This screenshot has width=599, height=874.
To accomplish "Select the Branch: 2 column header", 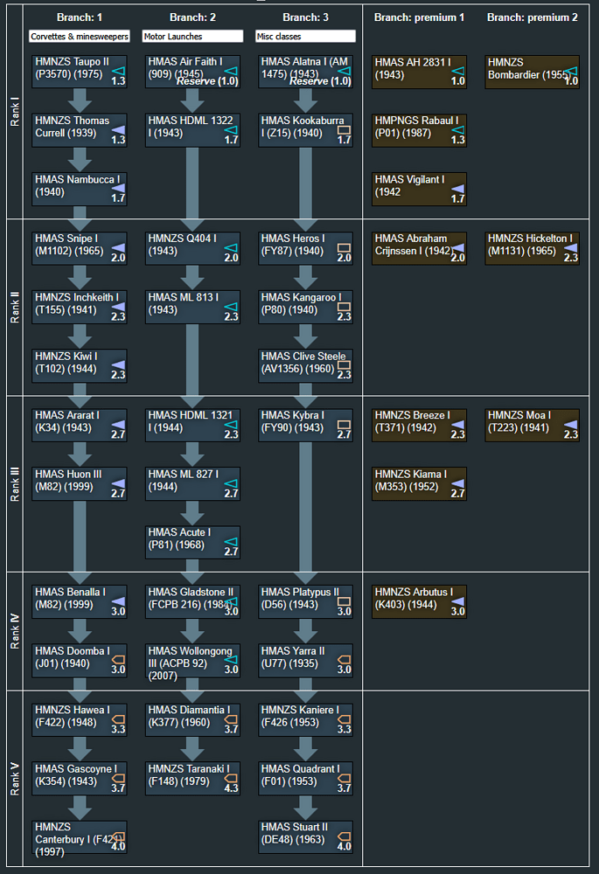I will tap(192, 17).
